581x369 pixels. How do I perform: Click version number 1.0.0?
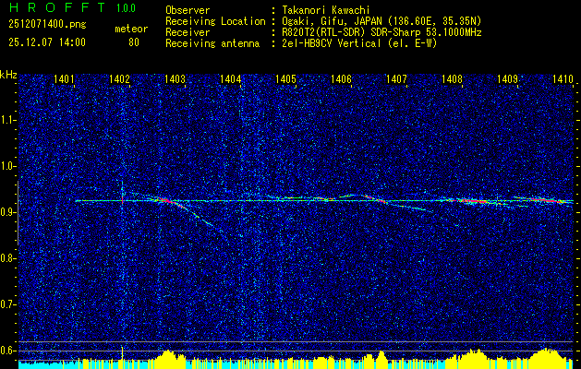pyautogui.click(x=126, y=8)
